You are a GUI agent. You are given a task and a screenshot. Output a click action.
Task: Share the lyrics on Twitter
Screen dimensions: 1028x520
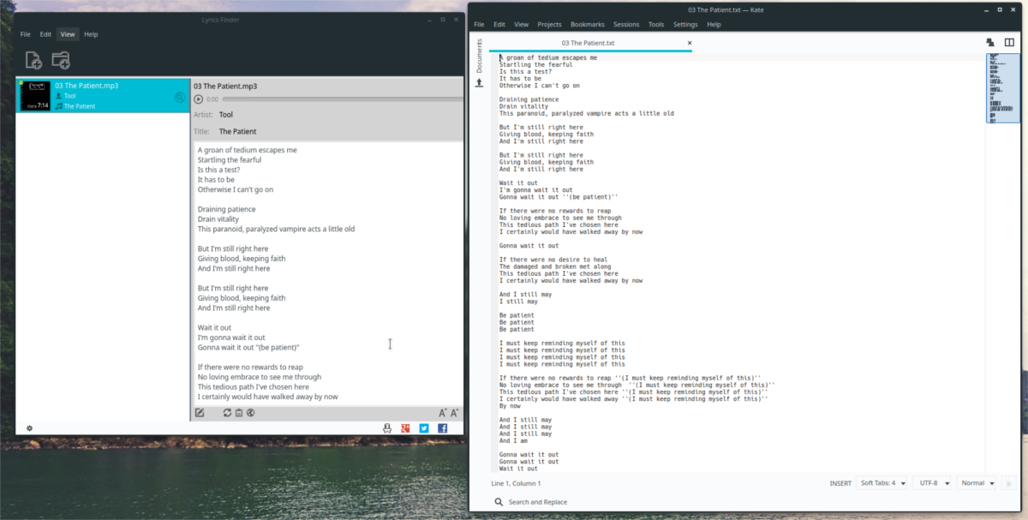pyautogui.click(x=424, y=428)
